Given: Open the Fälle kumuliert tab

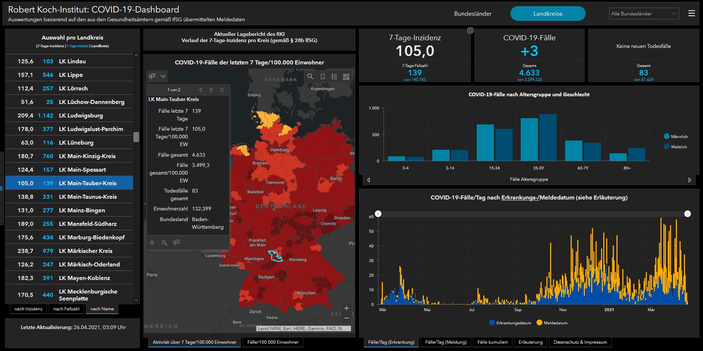Looking at the screenshot, I should coord(492,342).
